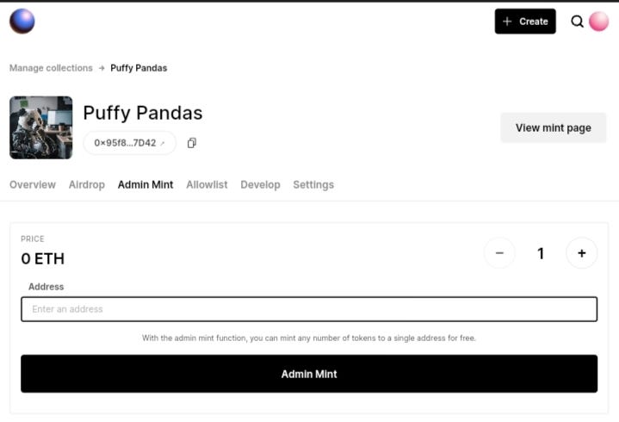619x422 pixels.
Task: Decrease the mint quantity with the minus button
Action: [499, 253]
